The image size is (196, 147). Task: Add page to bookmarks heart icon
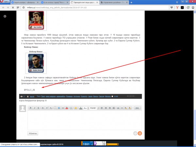171,7
